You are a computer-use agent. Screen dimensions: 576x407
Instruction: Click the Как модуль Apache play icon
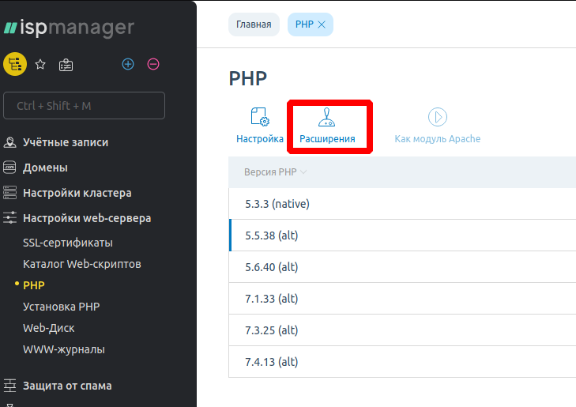point(438,117)
